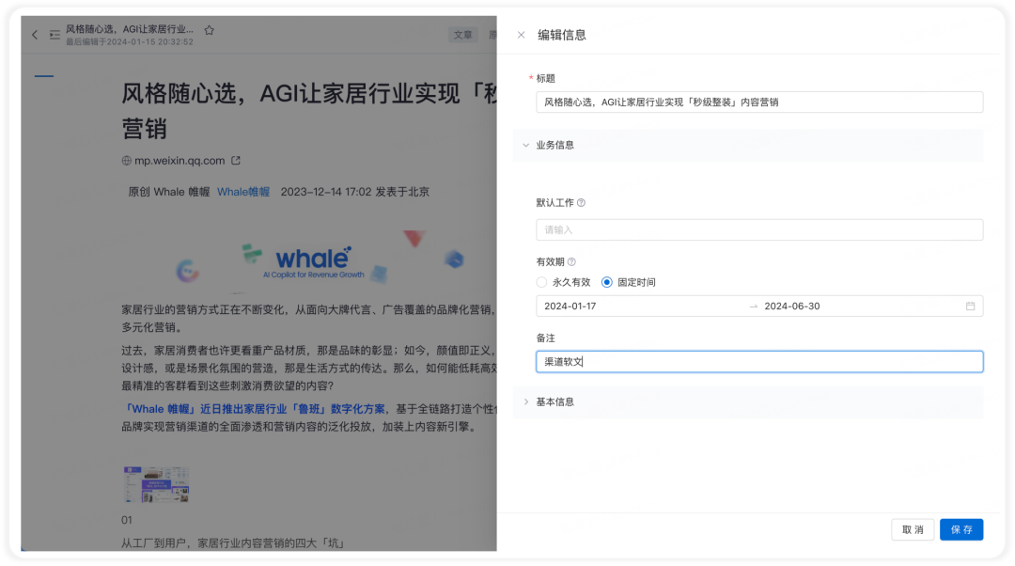
Task: Click the back arrow icon
Action: click(x=35, y=35)
